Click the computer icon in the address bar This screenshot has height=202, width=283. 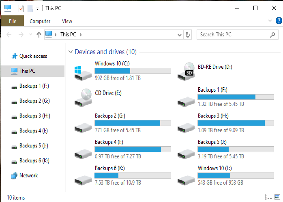click(49, 34)
